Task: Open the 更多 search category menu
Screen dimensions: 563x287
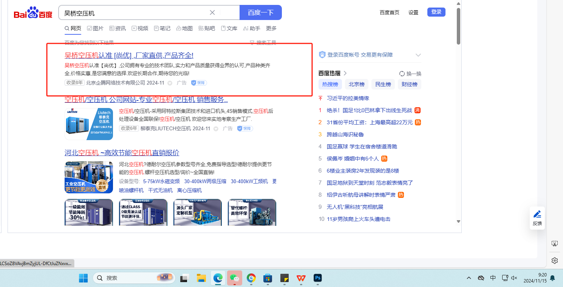Action: coord(271,28)
